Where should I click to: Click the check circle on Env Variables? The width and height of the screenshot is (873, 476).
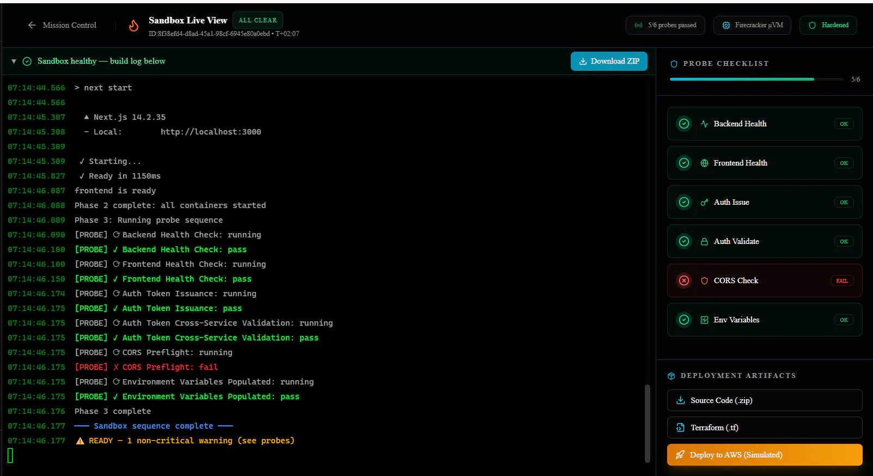coord(684,320)
